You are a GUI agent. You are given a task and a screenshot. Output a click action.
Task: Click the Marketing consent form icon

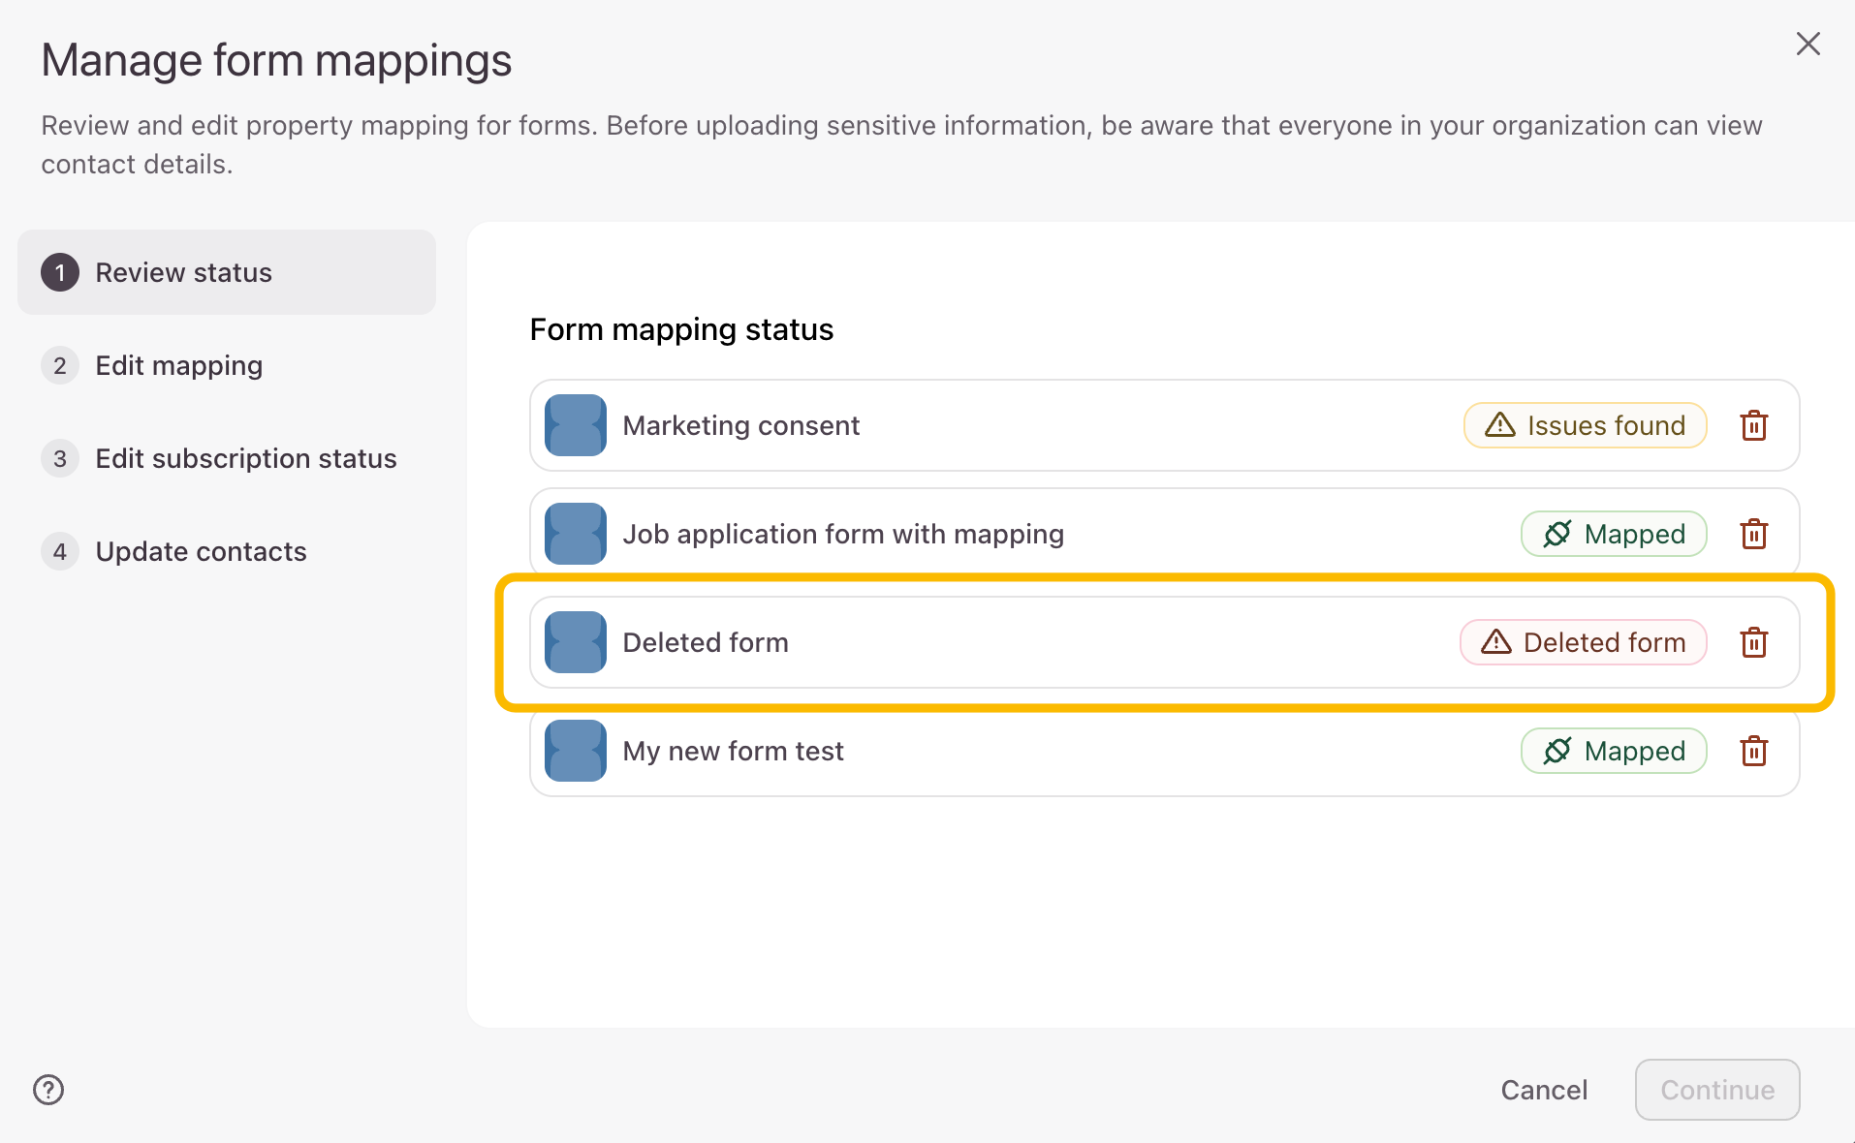tap(576, 425)
